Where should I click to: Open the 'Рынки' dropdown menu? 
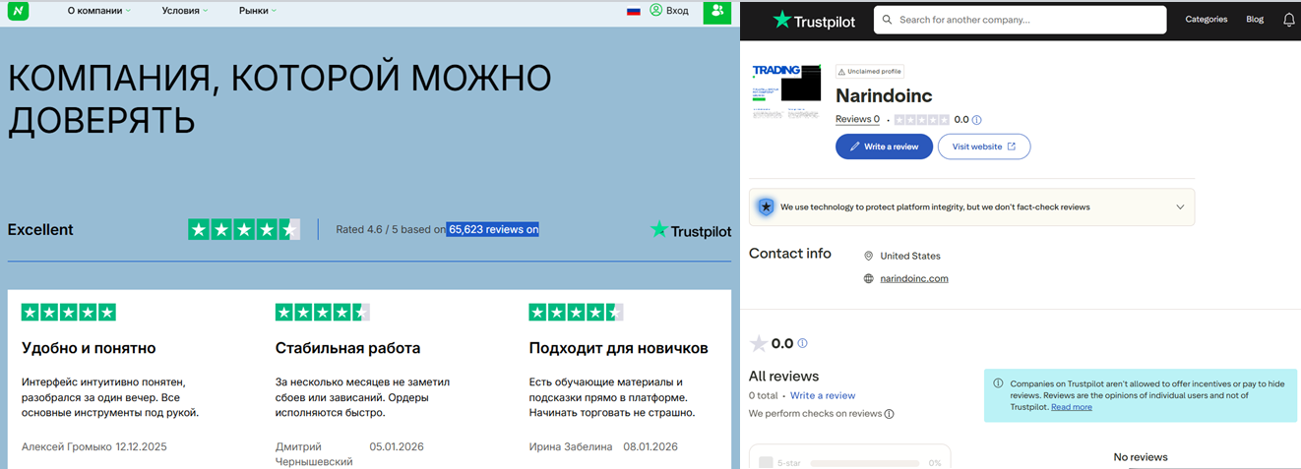click(258, 11)
